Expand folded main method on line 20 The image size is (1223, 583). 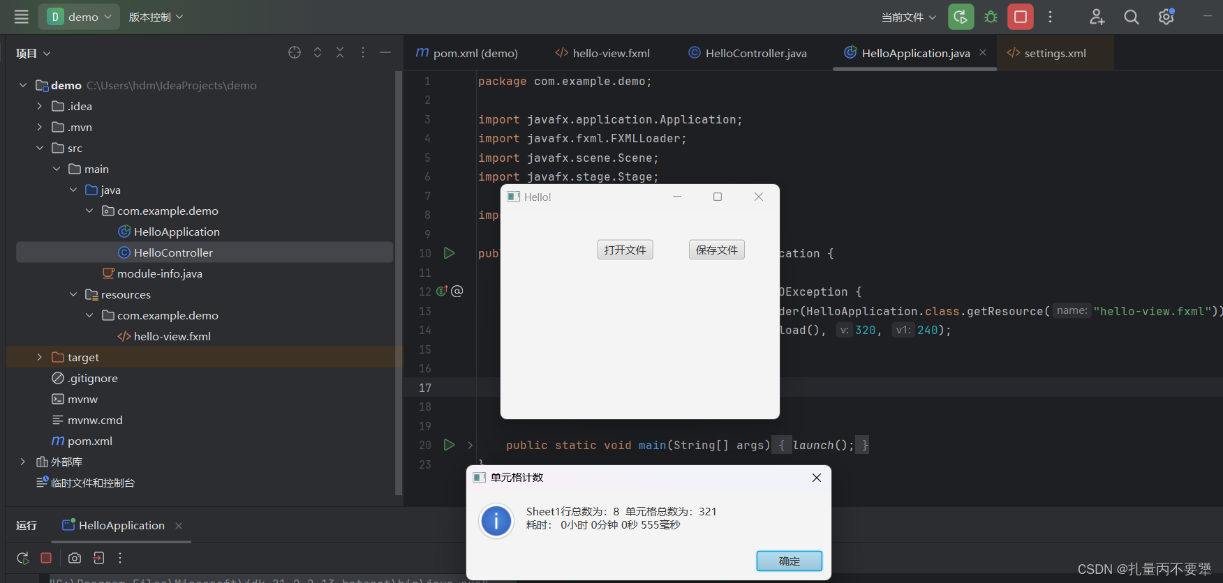pyautogui.click(x=470, y=445)
